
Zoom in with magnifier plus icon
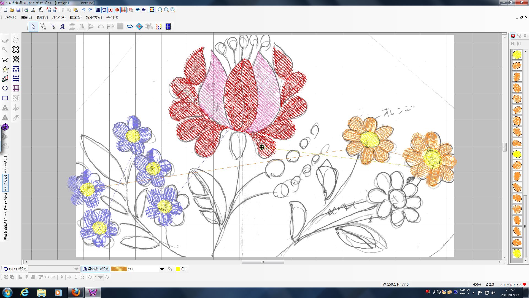click(x=160, y=10)
